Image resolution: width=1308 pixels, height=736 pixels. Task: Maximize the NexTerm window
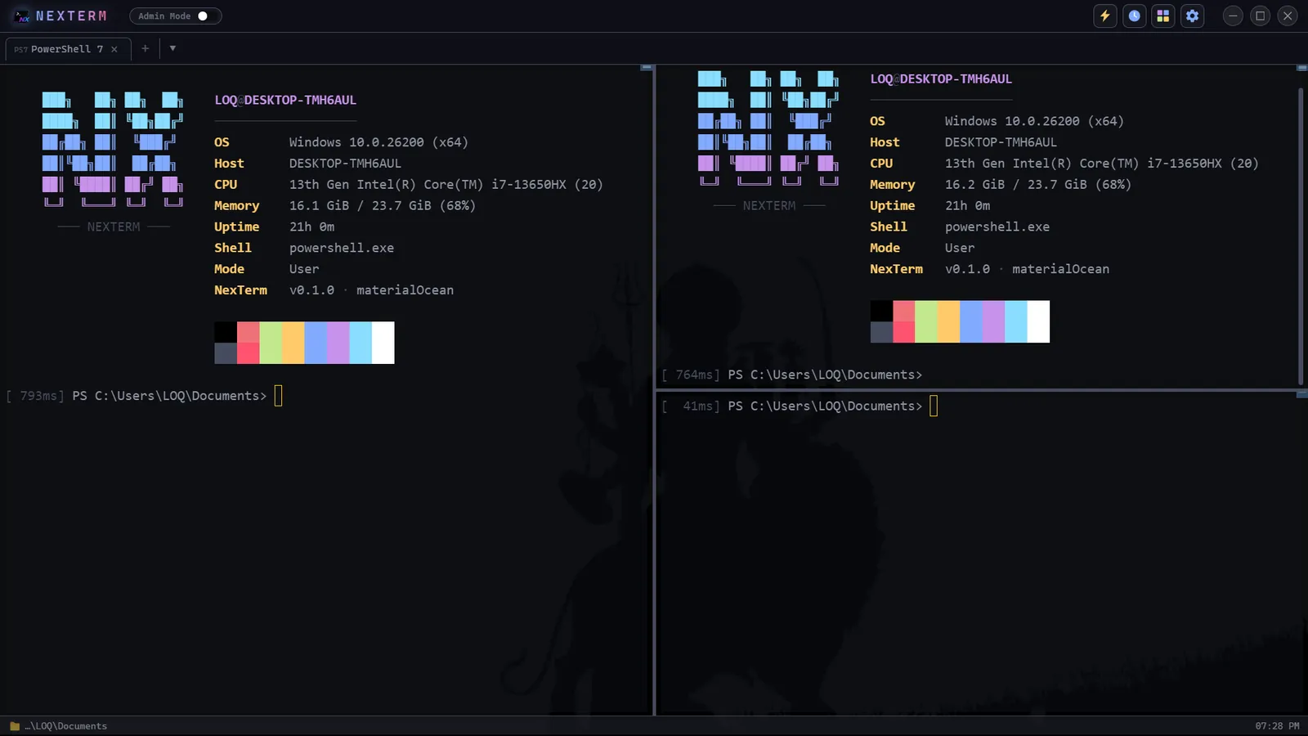click(x=1260, y=16)
